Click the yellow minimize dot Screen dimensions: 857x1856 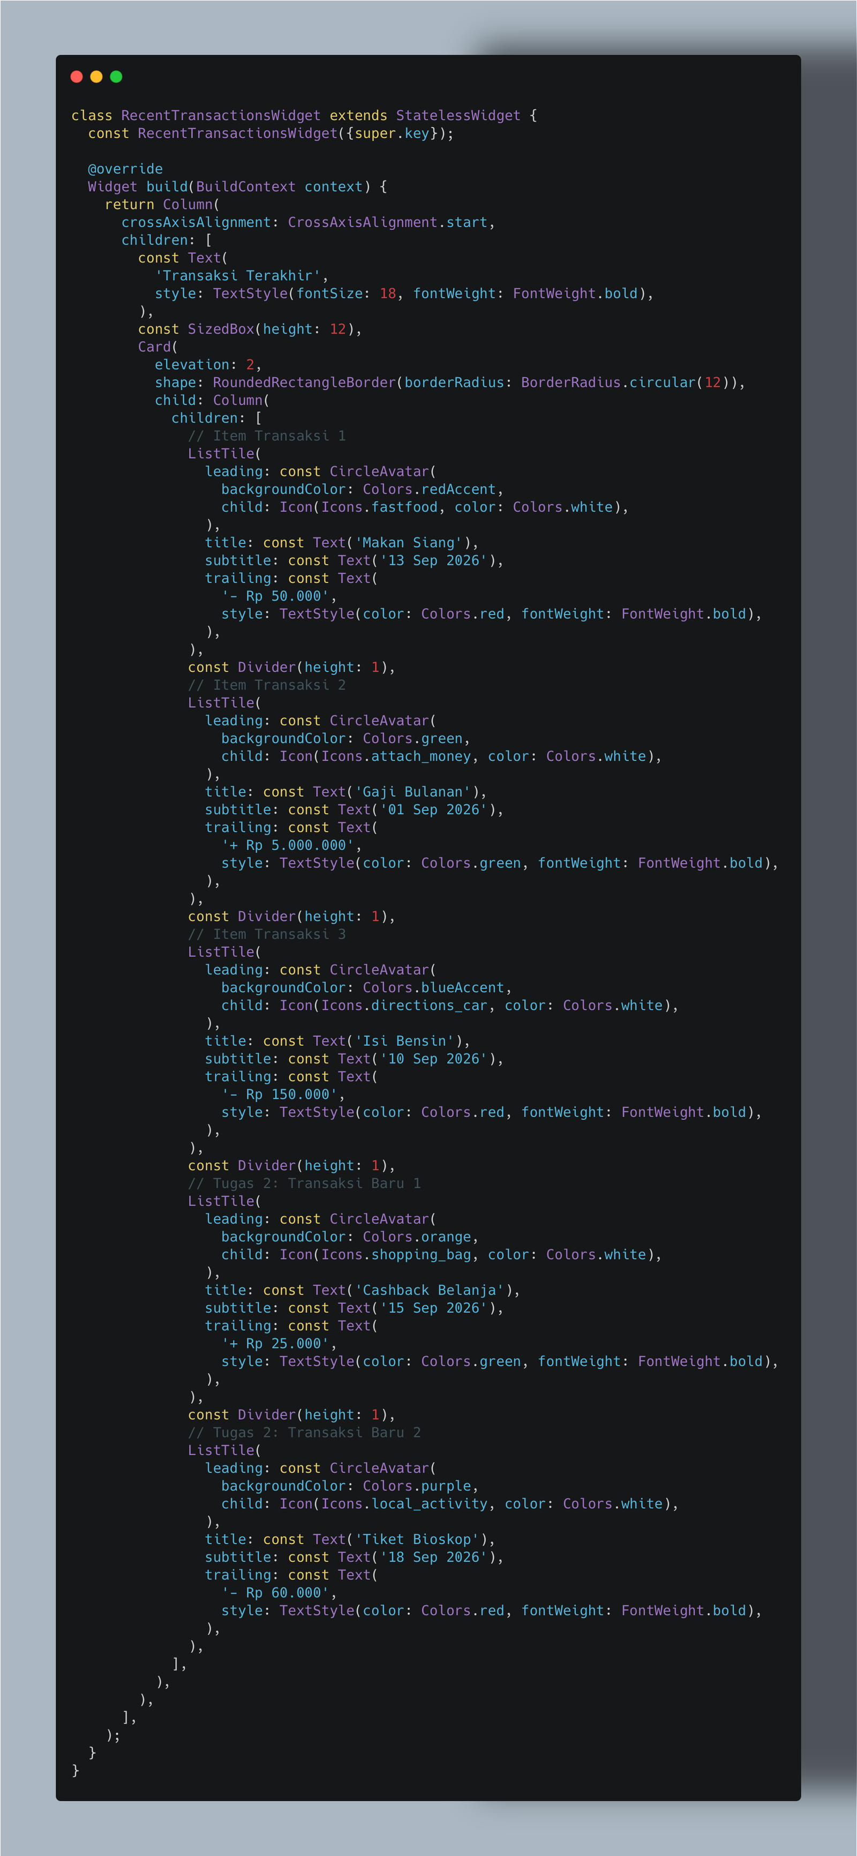pos(96,77)
